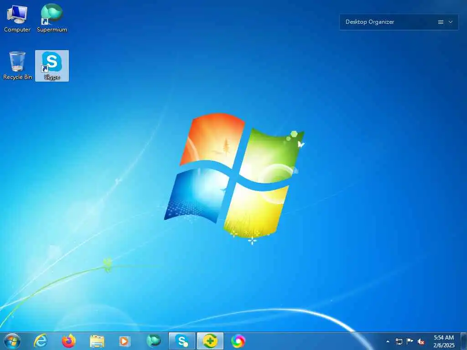467x350 pixels.
Task: Open the Desktop Organizer hamburger menu
Action: 441,22
